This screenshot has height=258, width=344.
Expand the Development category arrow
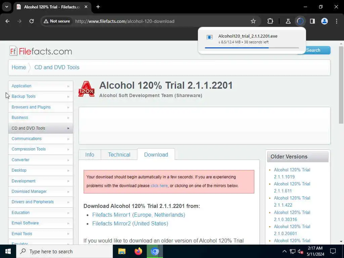click(69, 181)
